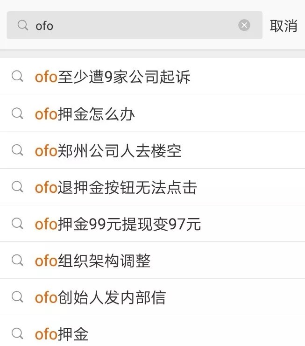Choose suggestion ofo创始人发内部信

(x=100, y=297)
